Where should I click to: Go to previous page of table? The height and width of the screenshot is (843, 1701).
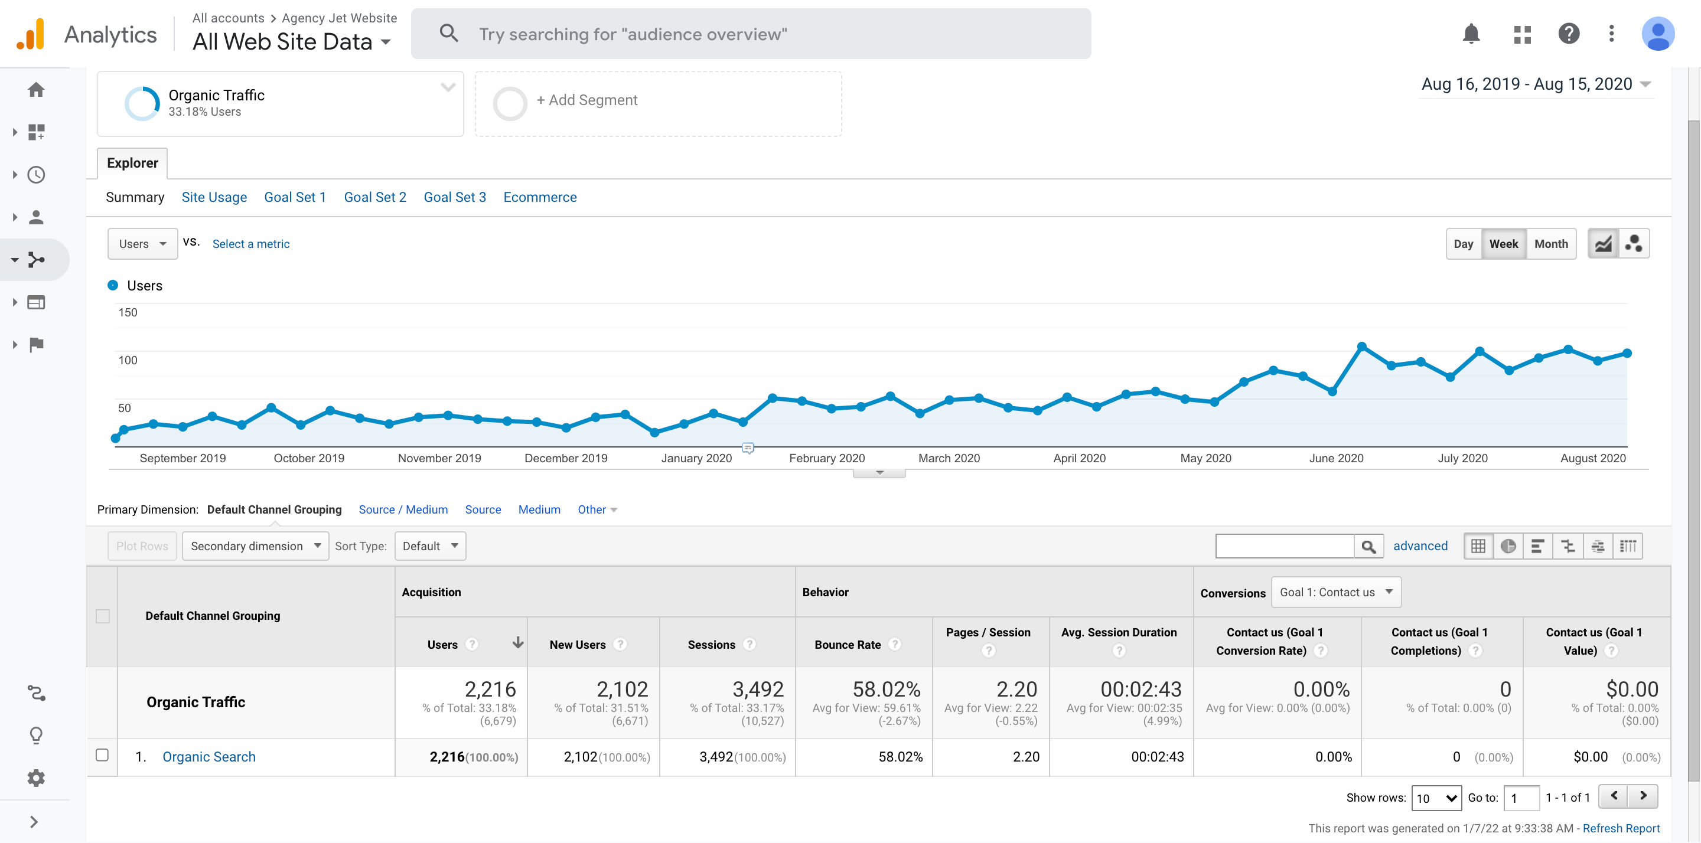tap(1613, 797)
